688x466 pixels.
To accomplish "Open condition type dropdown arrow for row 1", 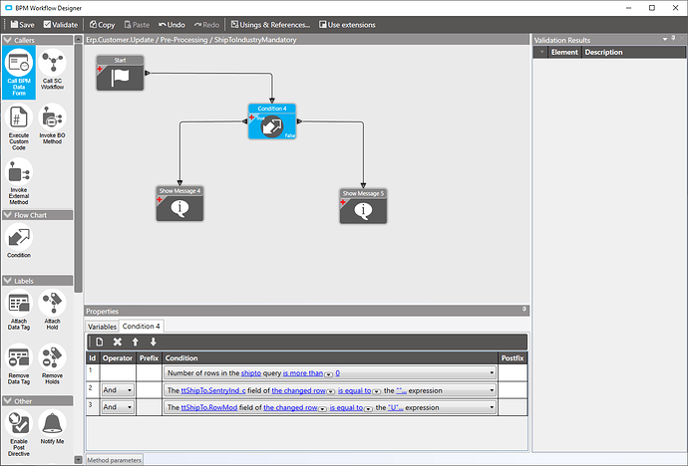I will (492, 373).
